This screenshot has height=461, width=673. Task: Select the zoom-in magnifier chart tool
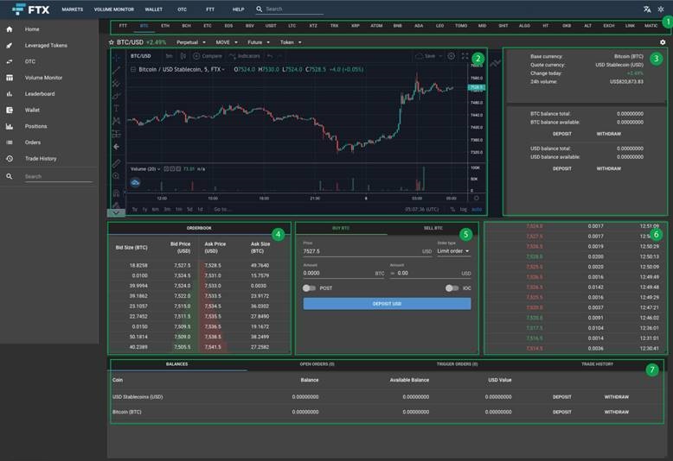click(116, 176)
